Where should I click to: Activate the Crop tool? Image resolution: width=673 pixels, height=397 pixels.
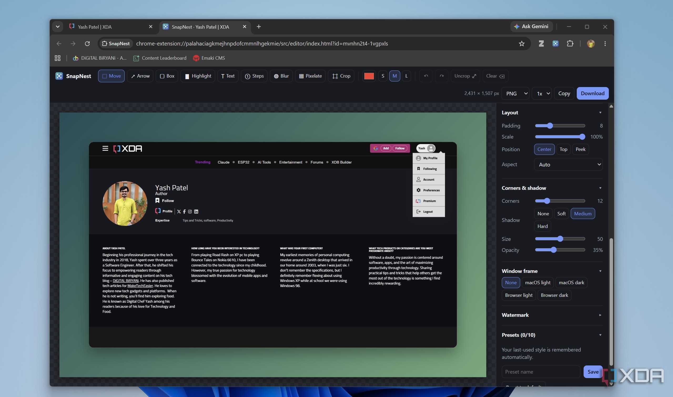341,76
